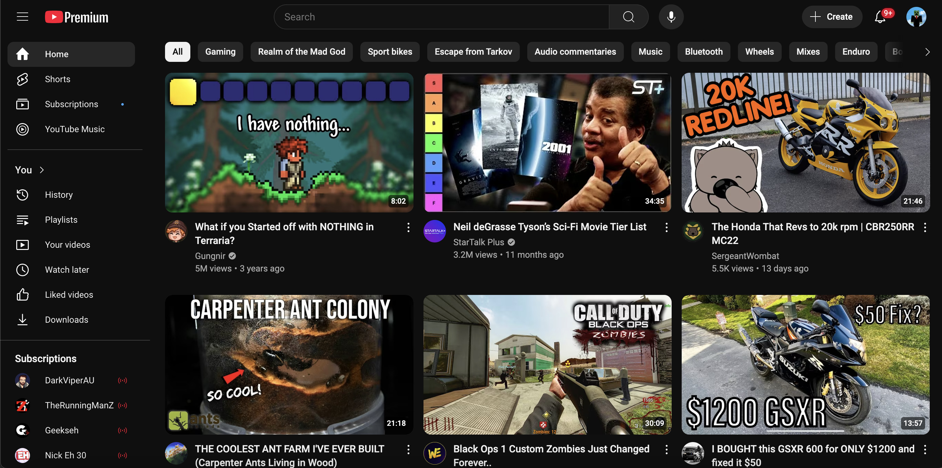Open the GSXR video's channel avatar
The height and width of the screenshot is (468, 942).
click(x=693, y=453)
